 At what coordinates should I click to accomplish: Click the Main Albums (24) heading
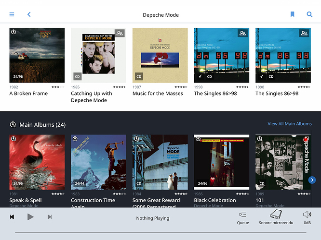(42, 125)
